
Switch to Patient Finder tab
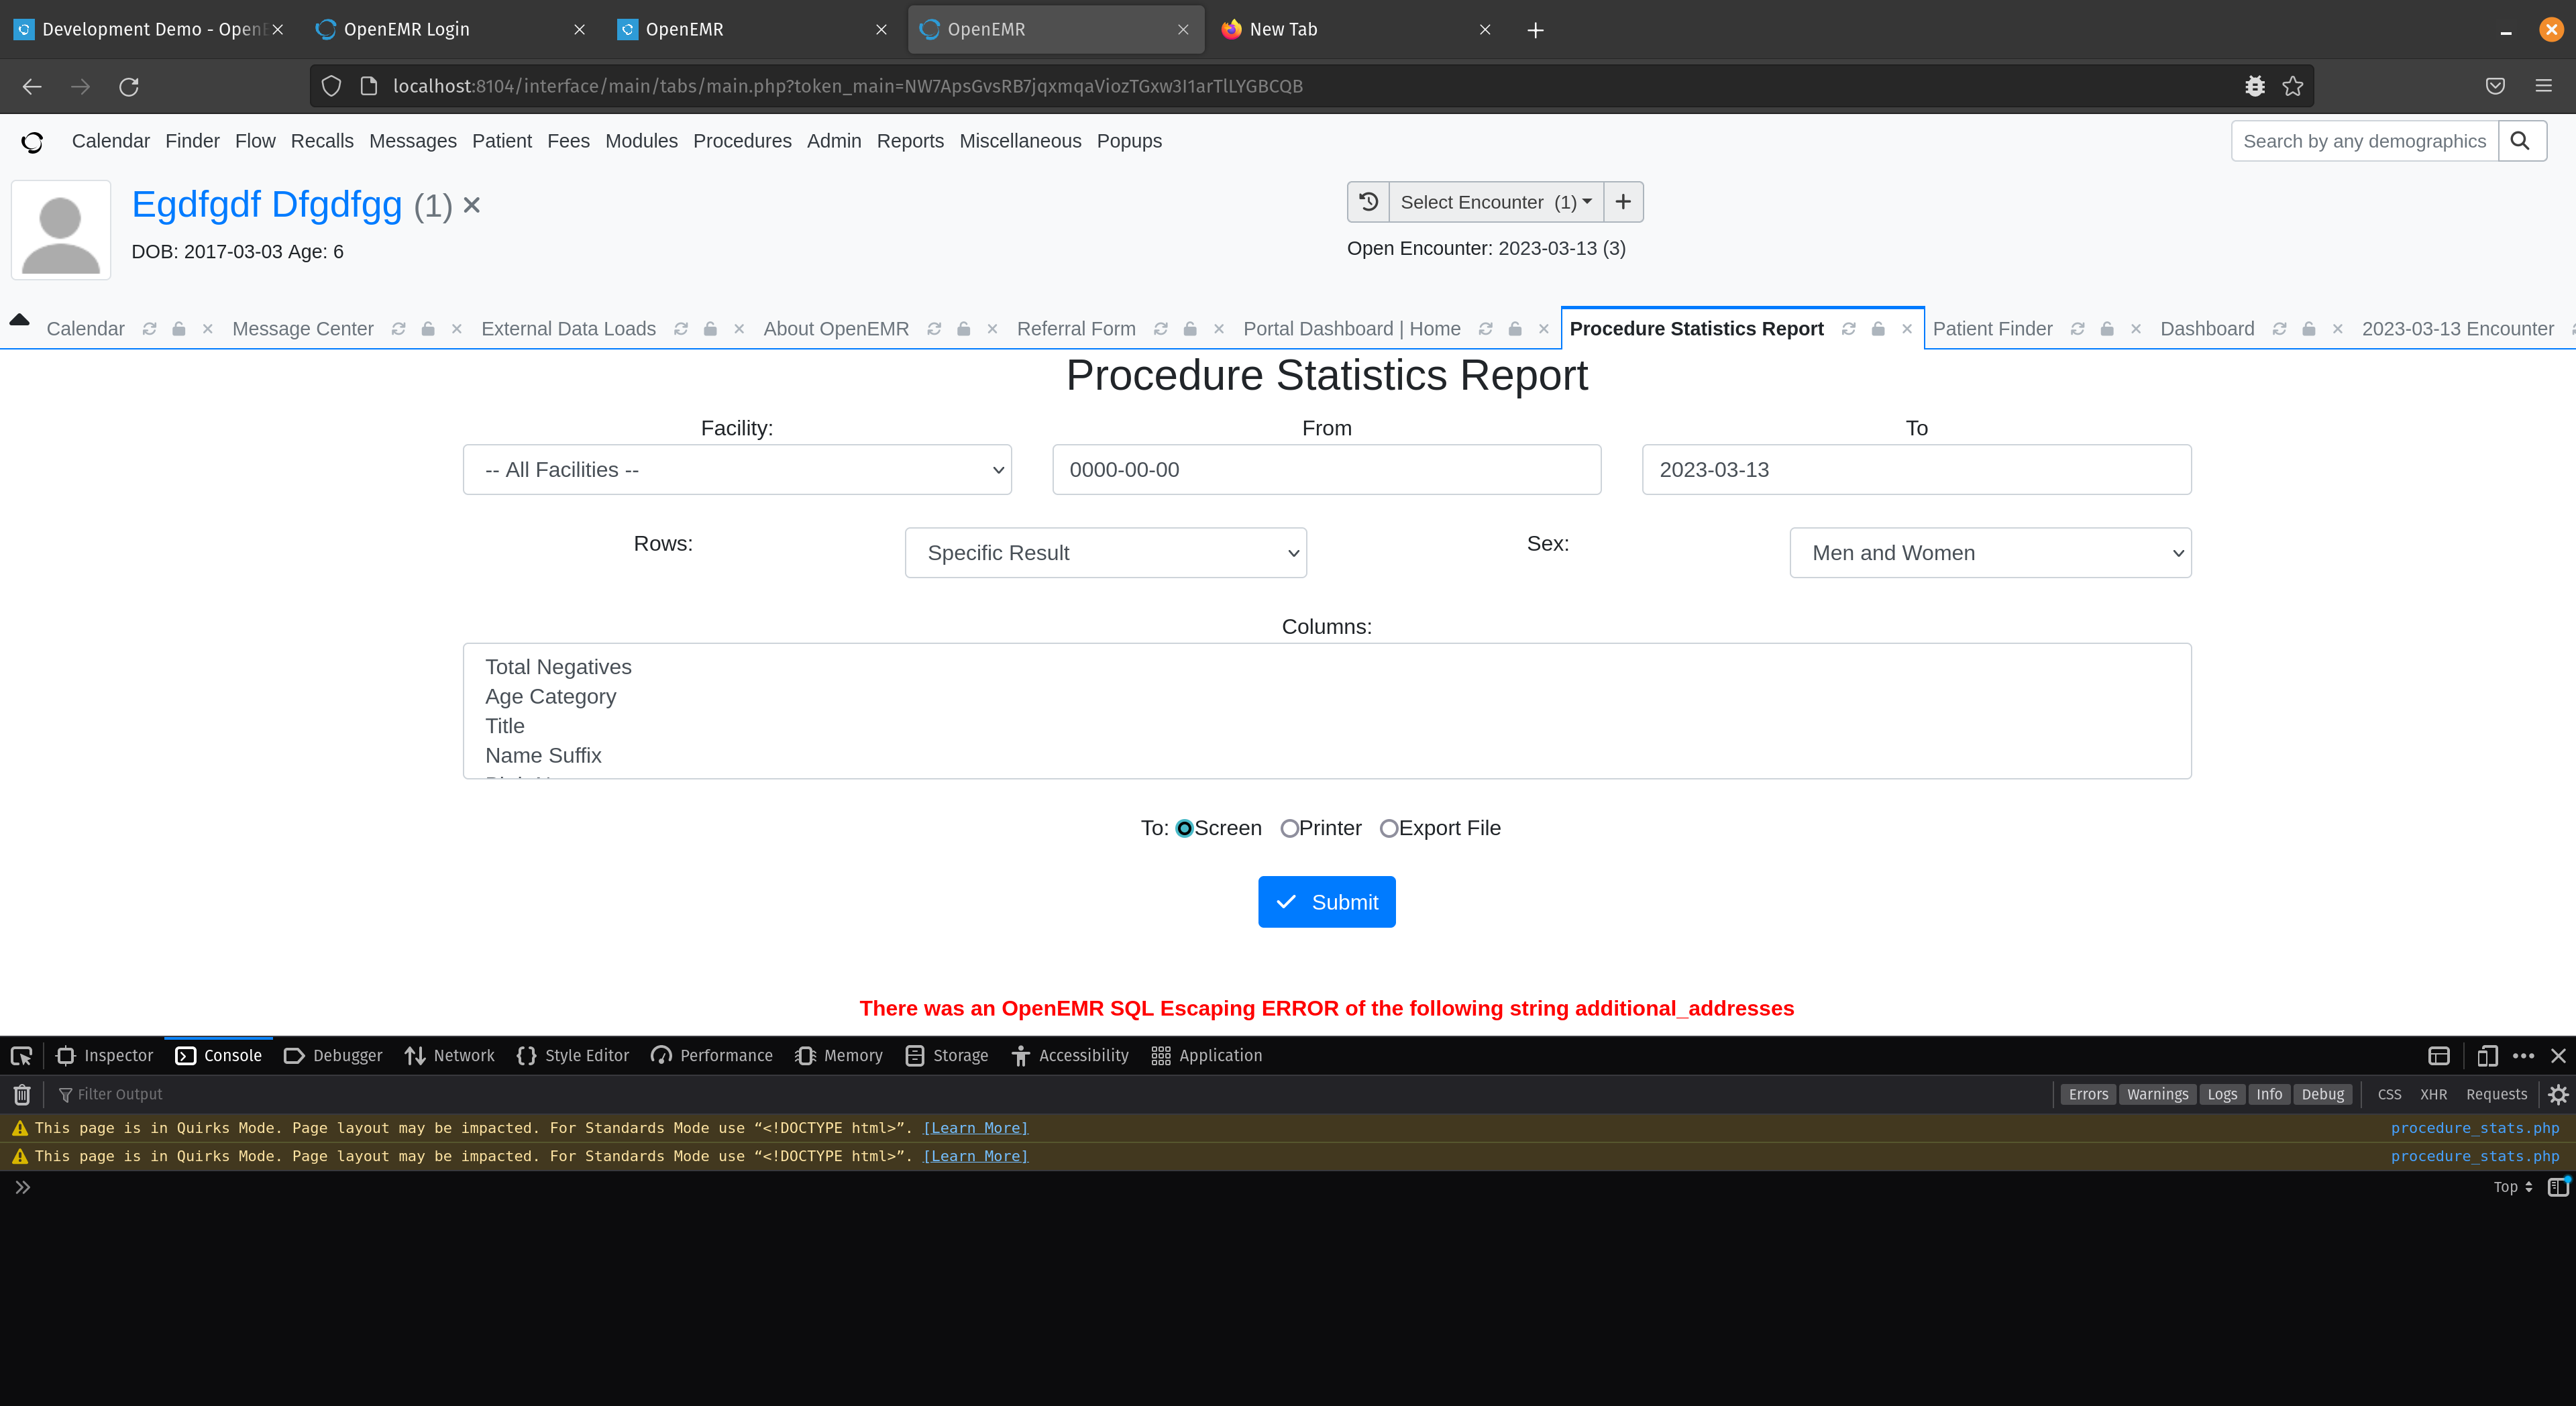tap(1992, 329)
